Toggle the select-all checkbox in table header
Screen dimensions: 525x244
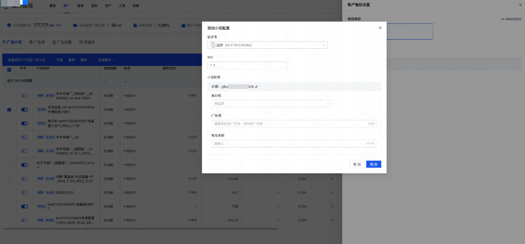(x=9, y=69)
